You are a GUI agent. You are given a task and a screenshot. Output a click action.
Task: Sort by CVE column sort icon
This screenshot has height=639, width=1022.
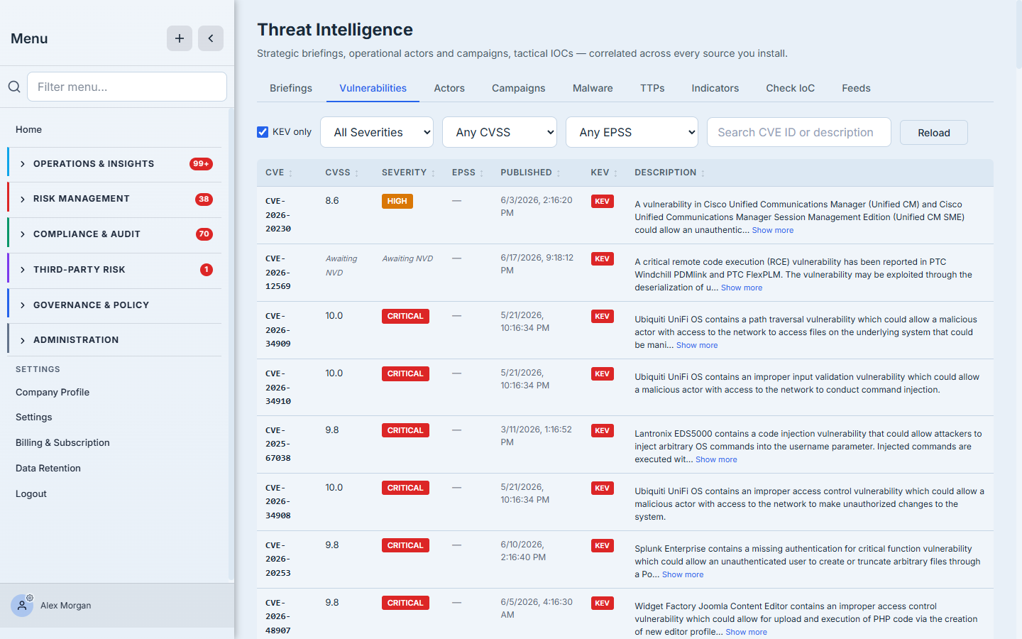[291, 173]
